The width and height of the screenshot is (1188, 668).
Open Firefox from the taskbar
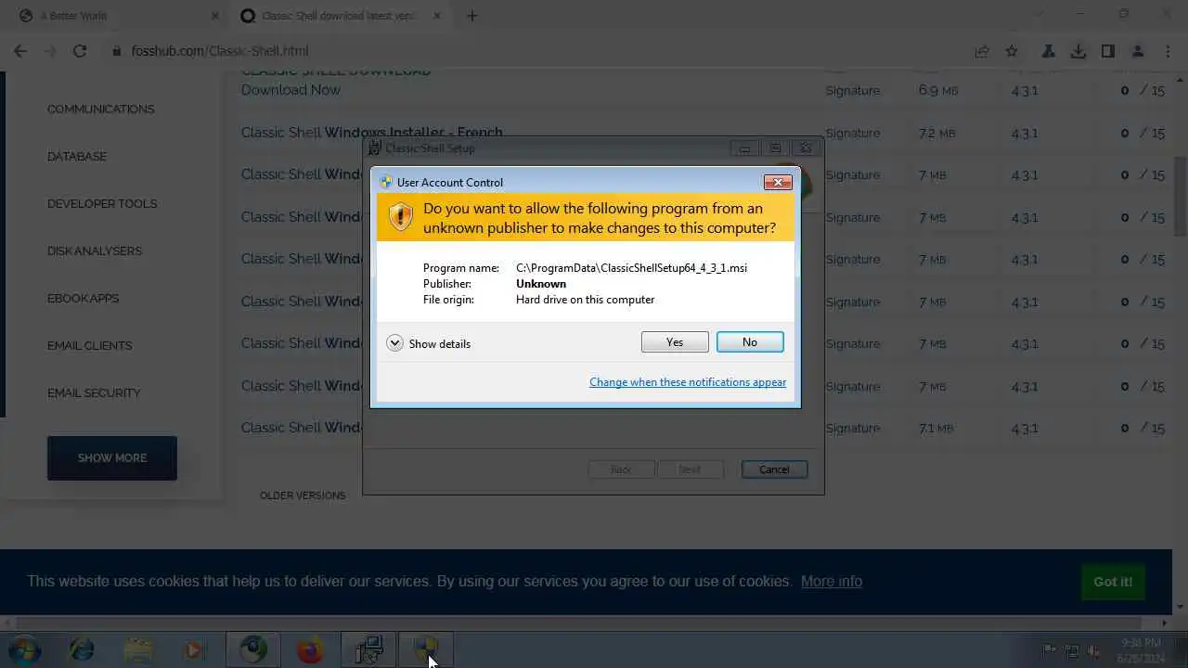pyautogui.click(x=310, y=649)
